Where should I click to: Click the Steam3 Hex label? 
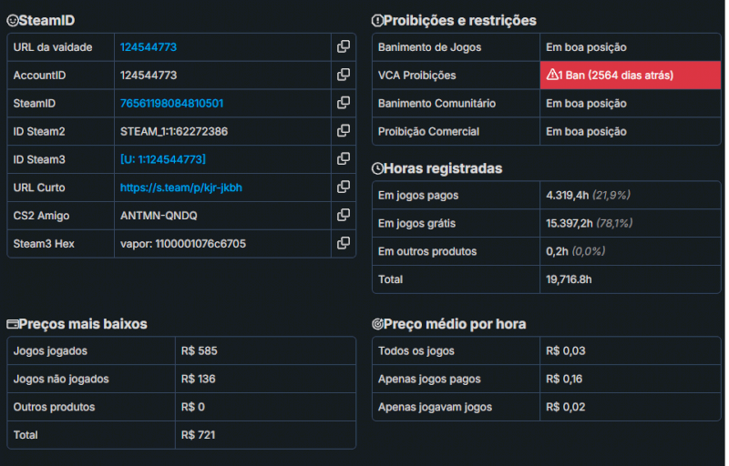point(44,244)
